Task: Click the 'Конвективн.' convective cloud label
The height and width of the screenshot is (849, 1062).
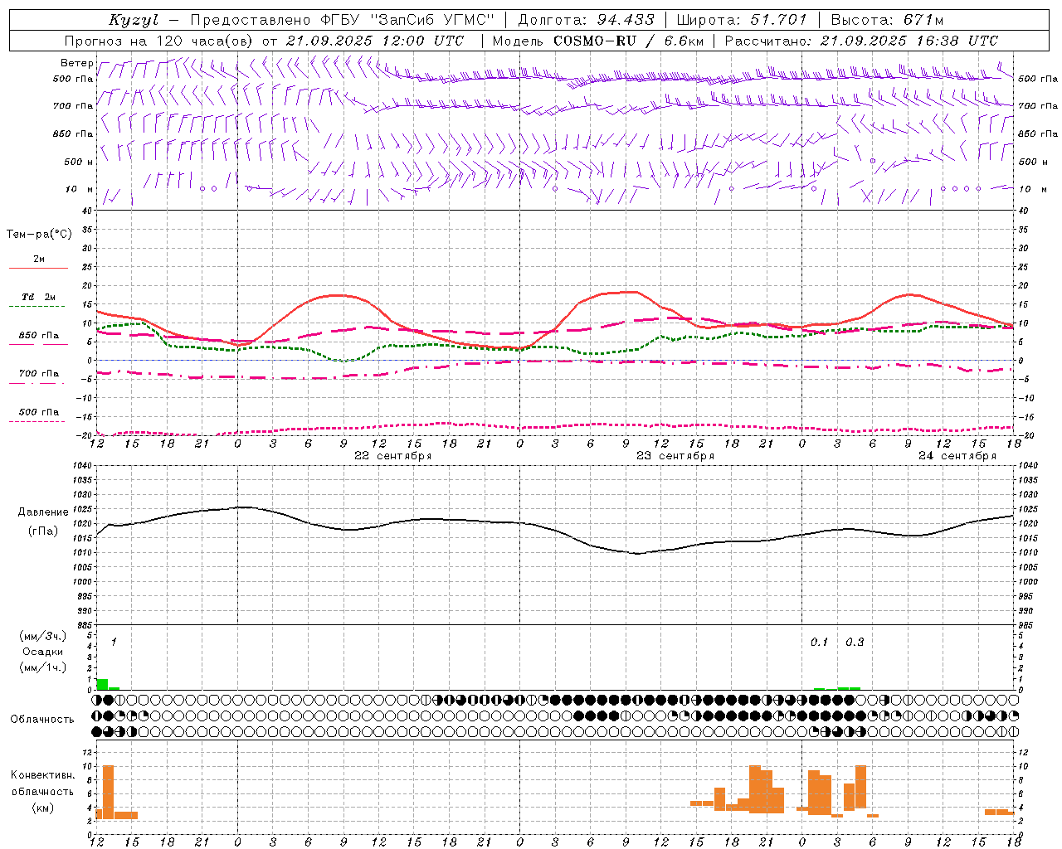Action: [x=43, y=775]
